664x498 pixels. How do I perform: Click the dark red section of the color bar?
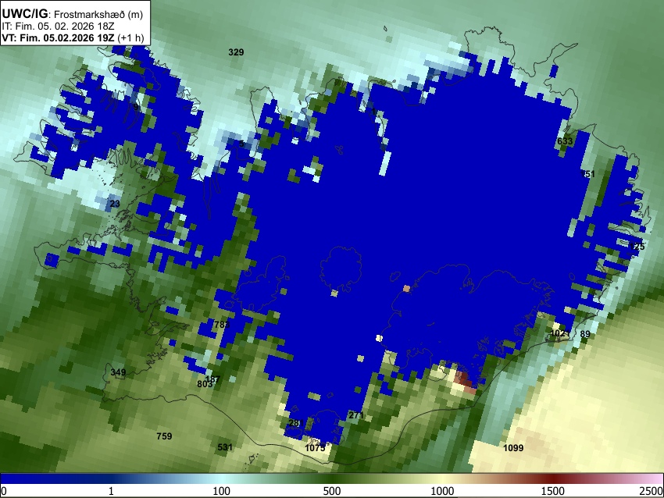pos(552,479)
